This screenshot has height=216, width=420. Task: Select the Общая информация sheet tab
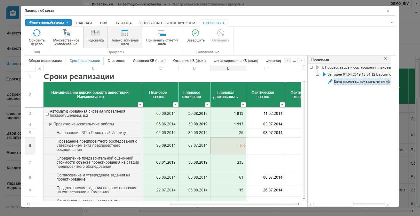[45, 61]
